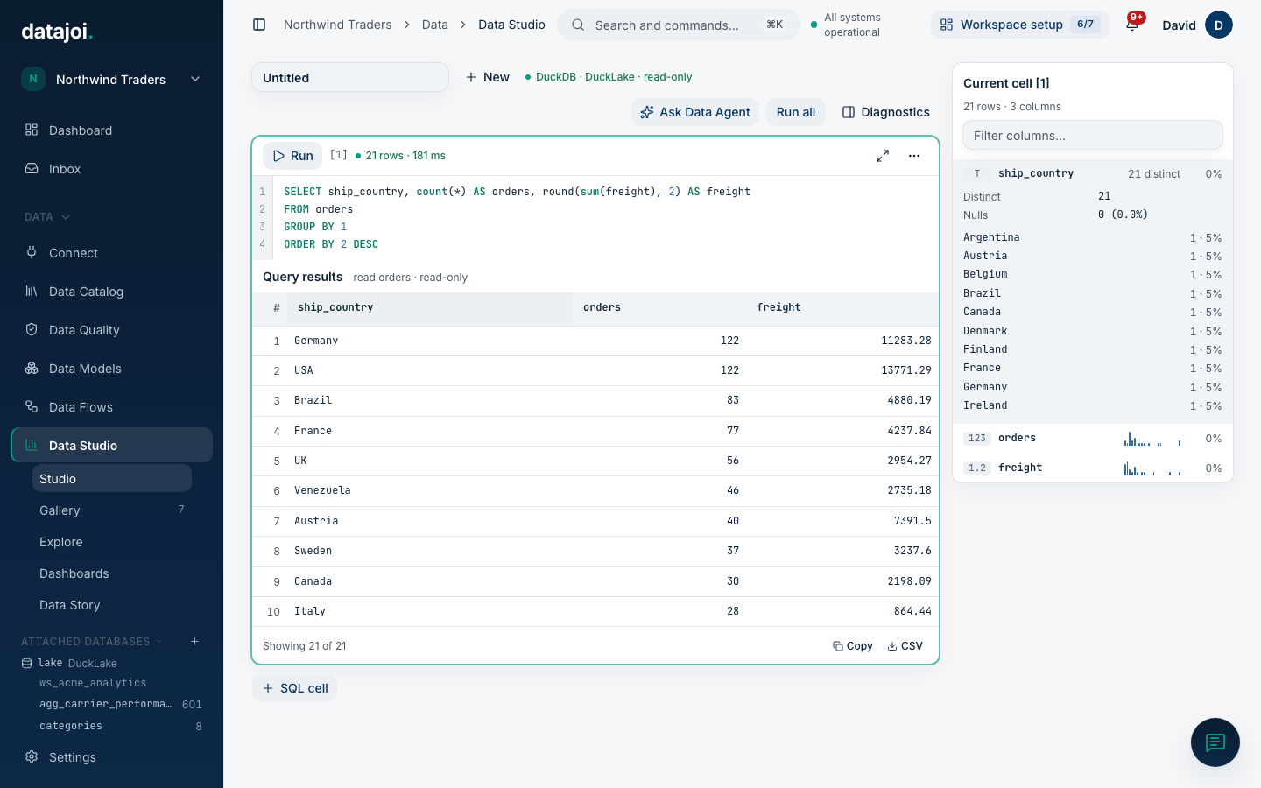Viewport: 1261px width, 788px height.
Task: Collapse the DATA section header
Action: point(47,217)
